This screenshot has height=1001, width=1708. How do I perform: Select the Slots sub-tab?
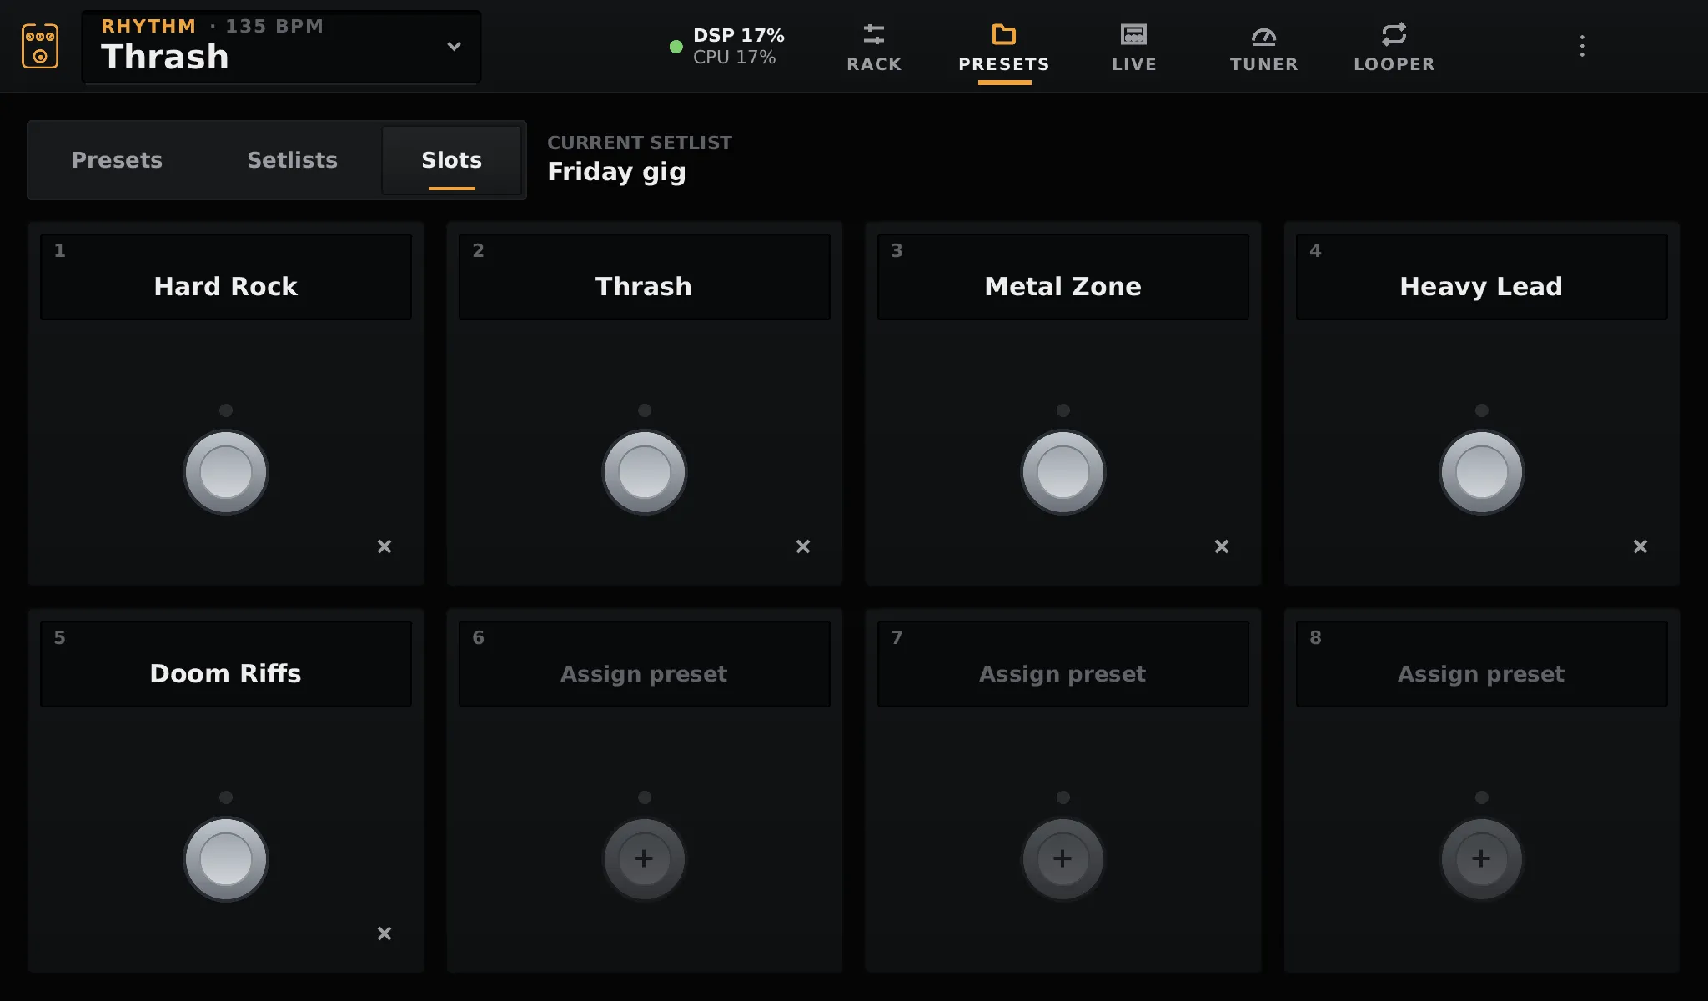tap(452, 160)
